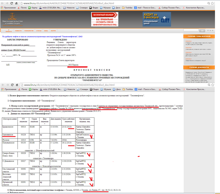Open О проекте site menu item
The image size is (220, 194).
(x=9, y=31)
